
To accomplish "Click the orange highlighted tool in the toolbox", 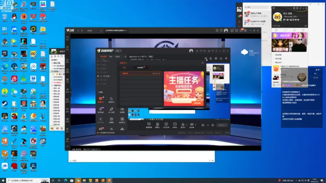I will (101, 99).
